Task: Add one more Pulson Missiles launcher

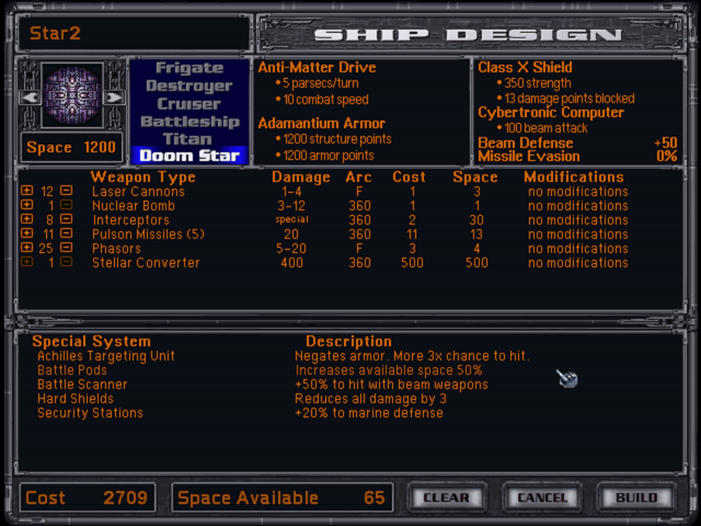Action: click(27, 233)
